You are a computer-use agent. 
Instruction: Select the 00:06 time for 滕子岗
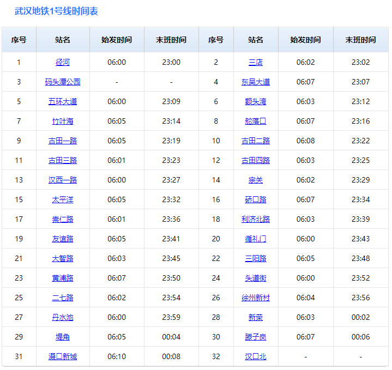361,337
